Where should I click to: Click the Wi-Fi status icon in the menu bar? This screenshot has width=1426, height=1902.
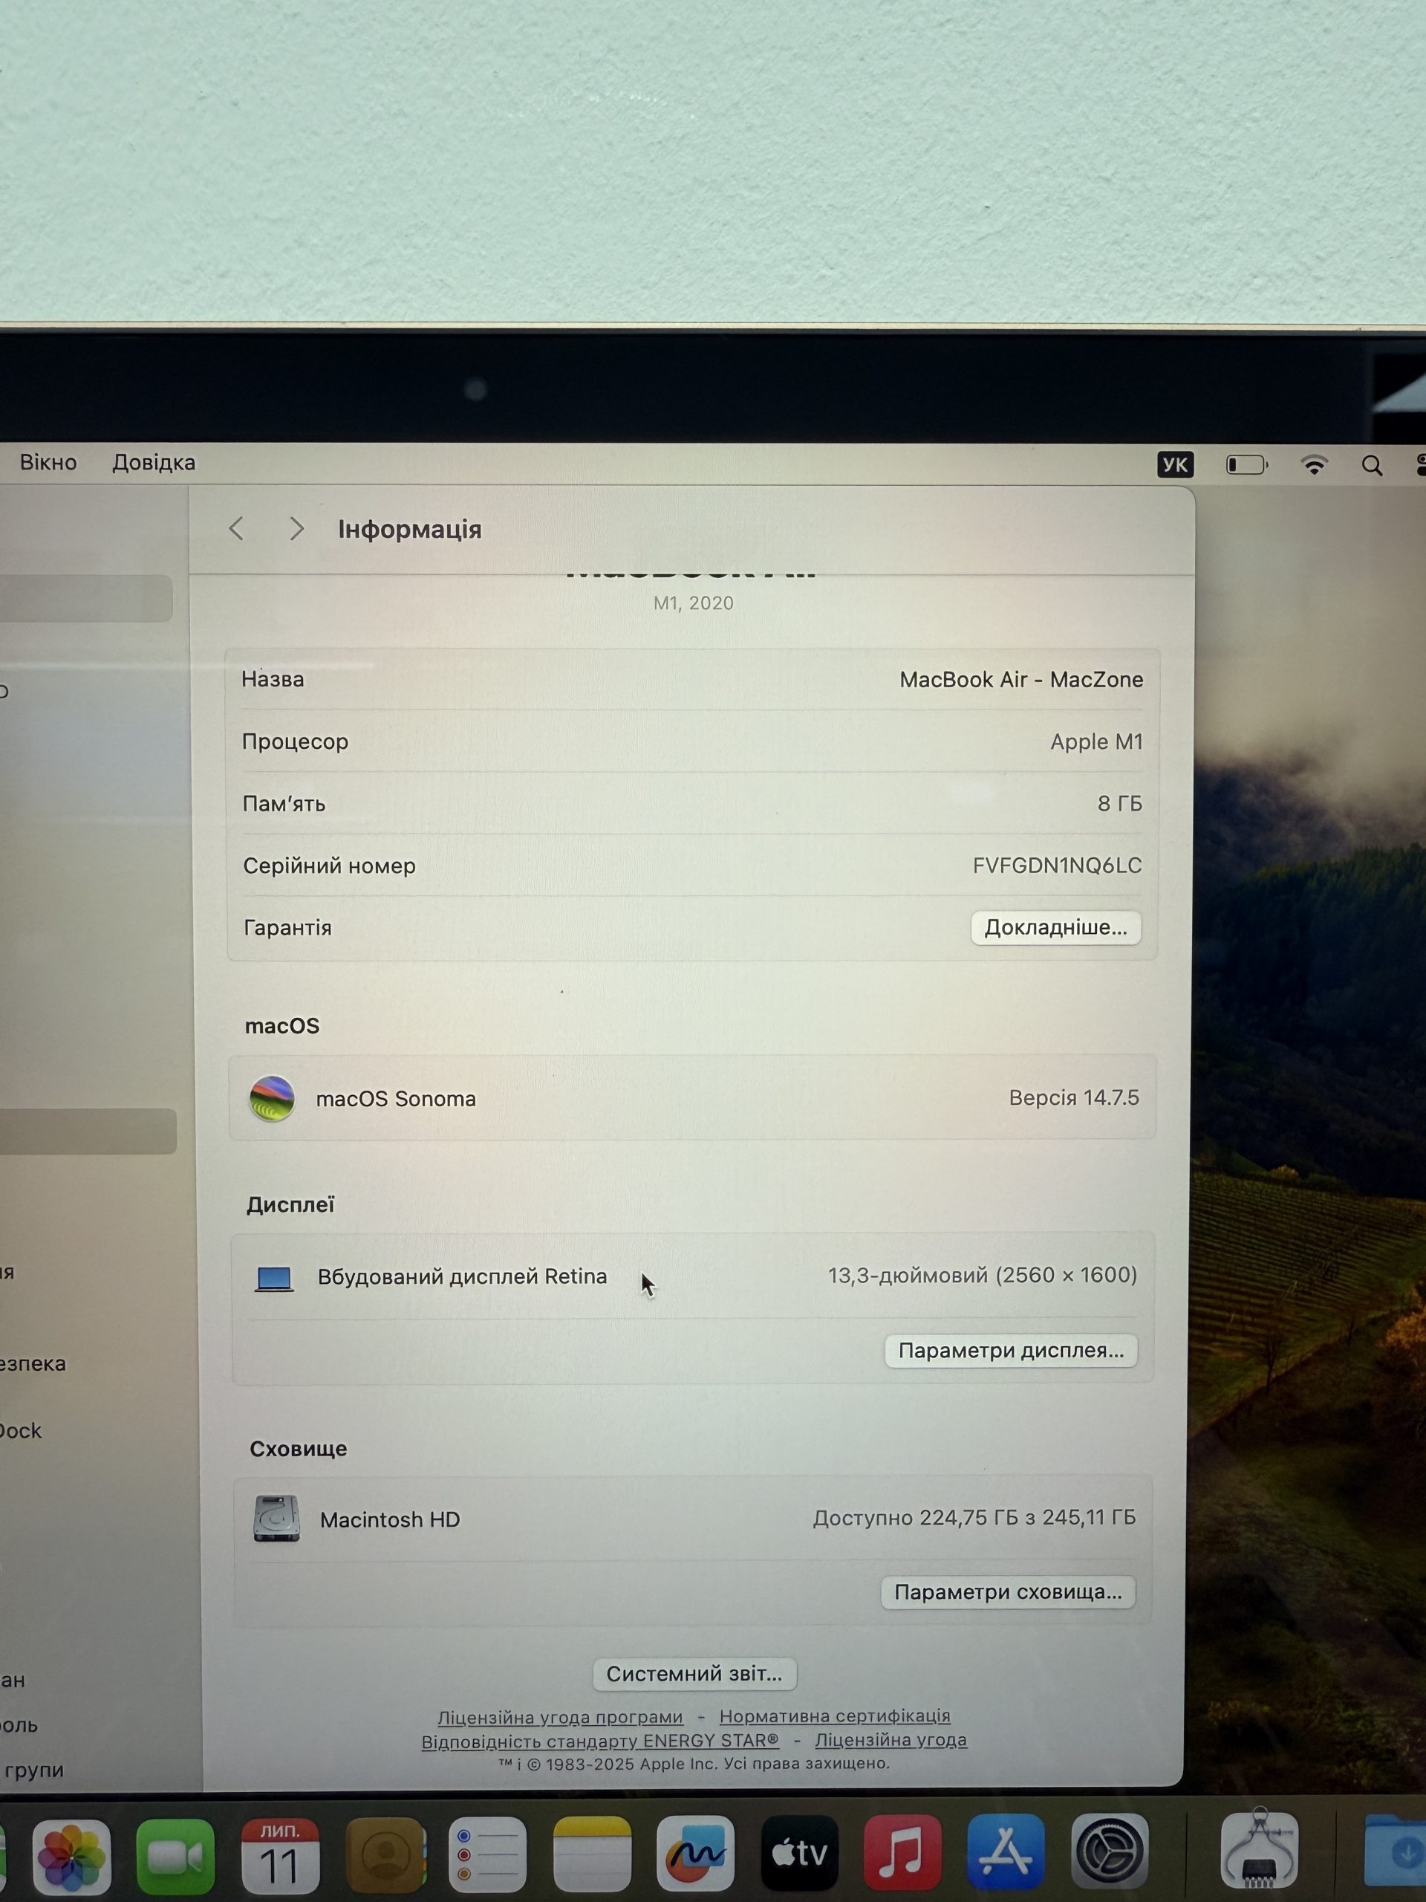1315,465
